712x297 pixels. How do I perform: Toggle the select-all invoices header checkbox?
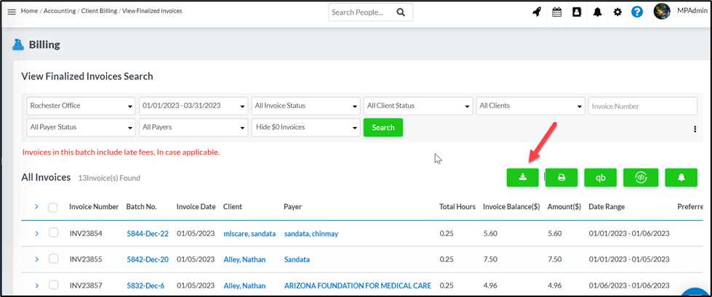pos(53,208)
